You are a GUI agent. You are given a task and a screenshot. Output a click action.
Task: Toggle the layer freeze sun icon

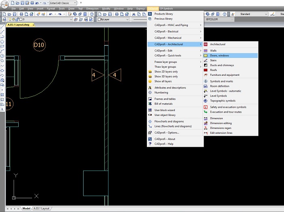point(13,19)
